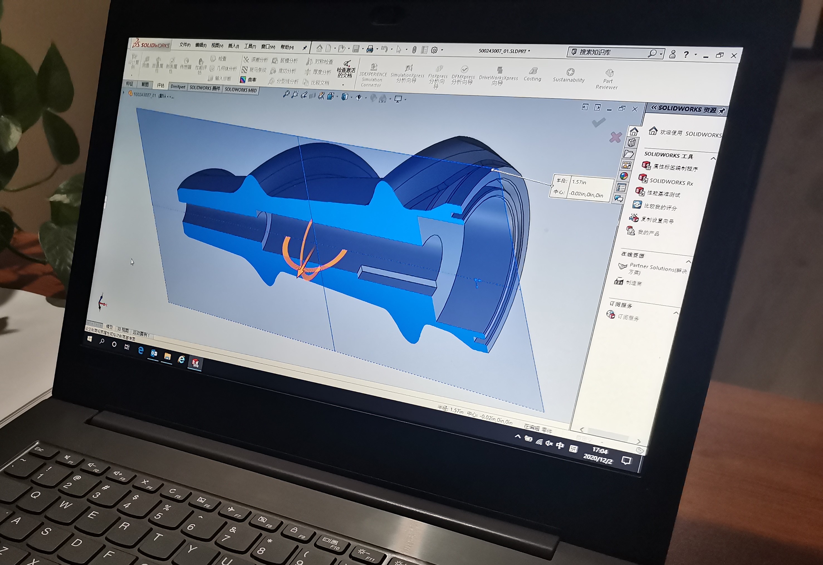
Task: Click the 斑马条纹 zebra stripes tool
Action: click(254, 69)
